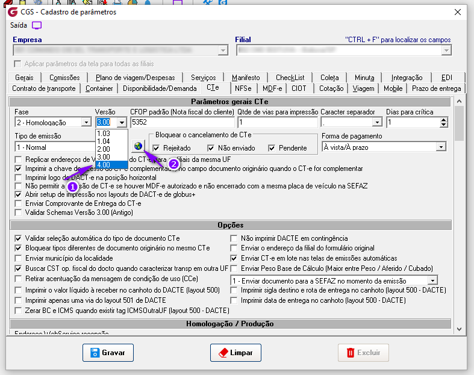The image size is (474, 375).
Task: Enable Replicar endereços checkbox
Action: tap(18, 160)
